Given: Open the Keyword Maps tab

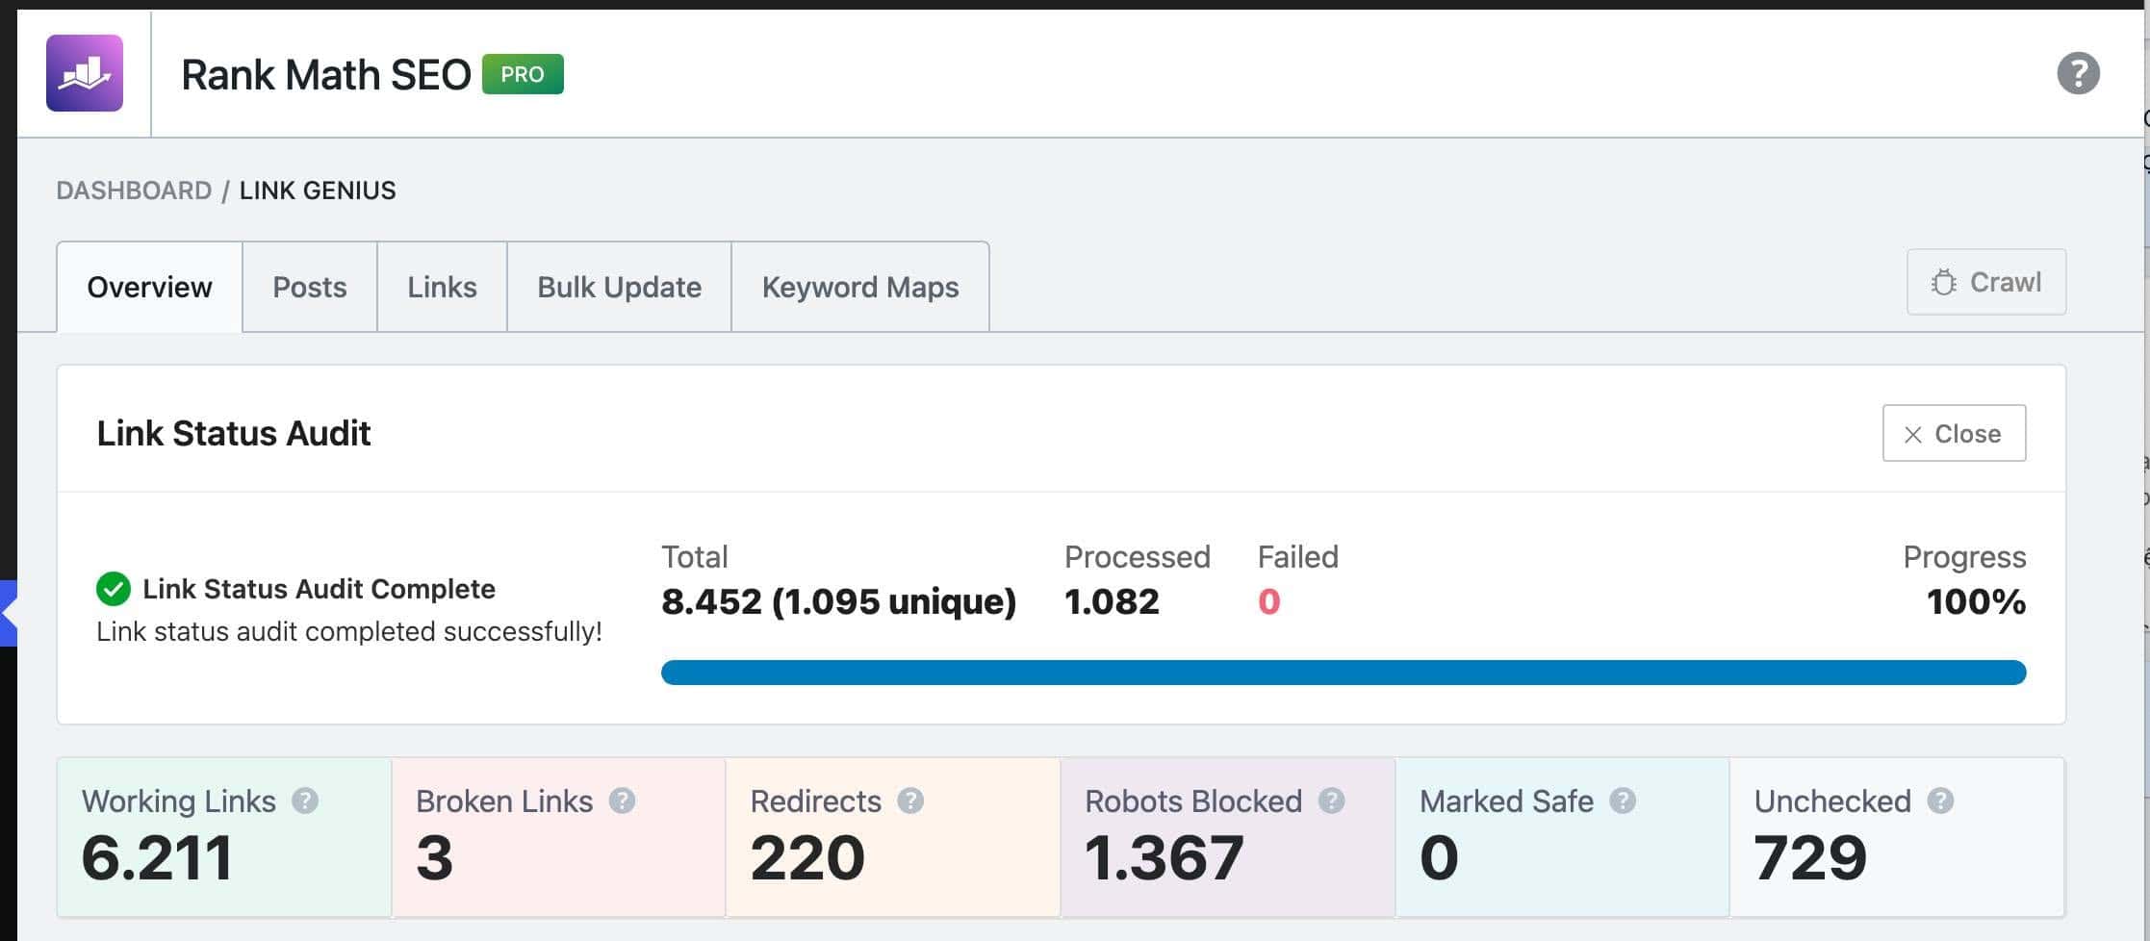Looking at the screenshot, I should click(860, 287).
